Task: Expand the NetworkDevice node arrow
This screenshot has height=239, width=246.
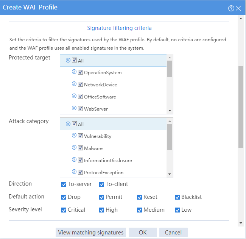Action: [x=74, y=84]
